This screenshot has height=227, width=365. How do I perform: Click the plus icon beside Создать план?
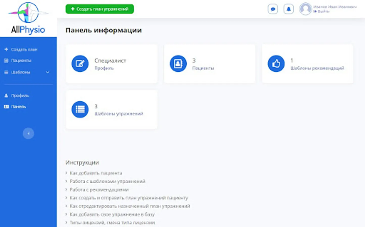click(x=6, y=49)
